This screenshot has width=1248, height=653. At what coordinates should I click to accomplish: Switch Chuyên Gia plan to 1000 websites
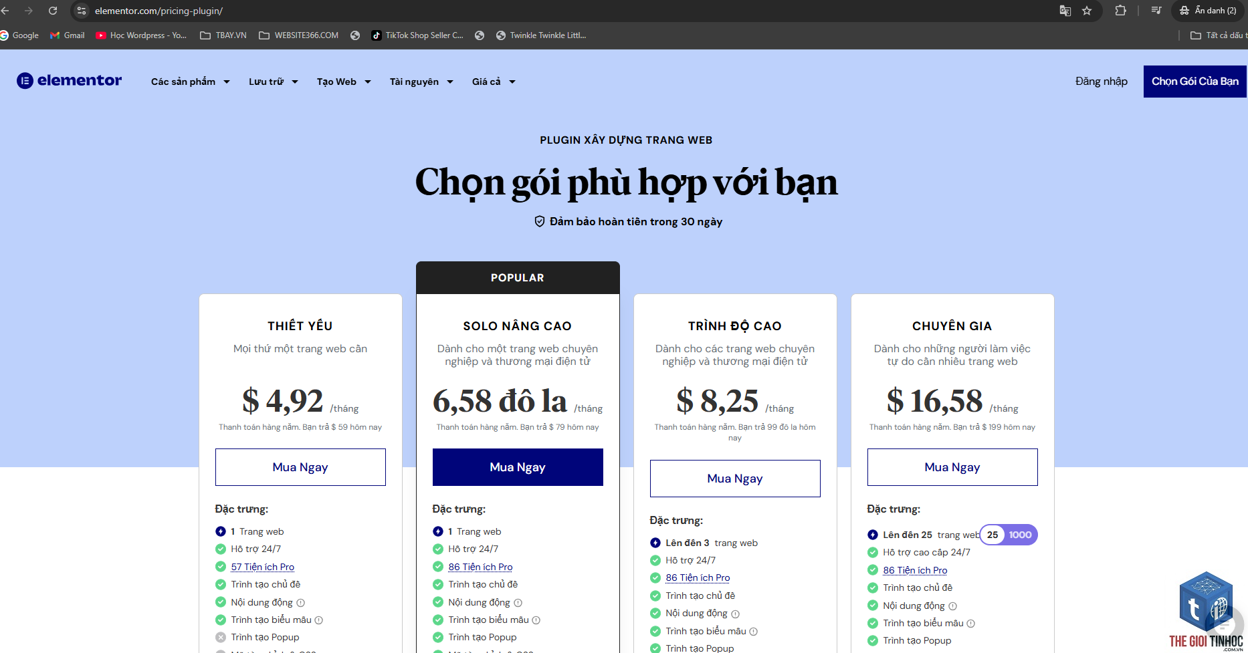1021,535
